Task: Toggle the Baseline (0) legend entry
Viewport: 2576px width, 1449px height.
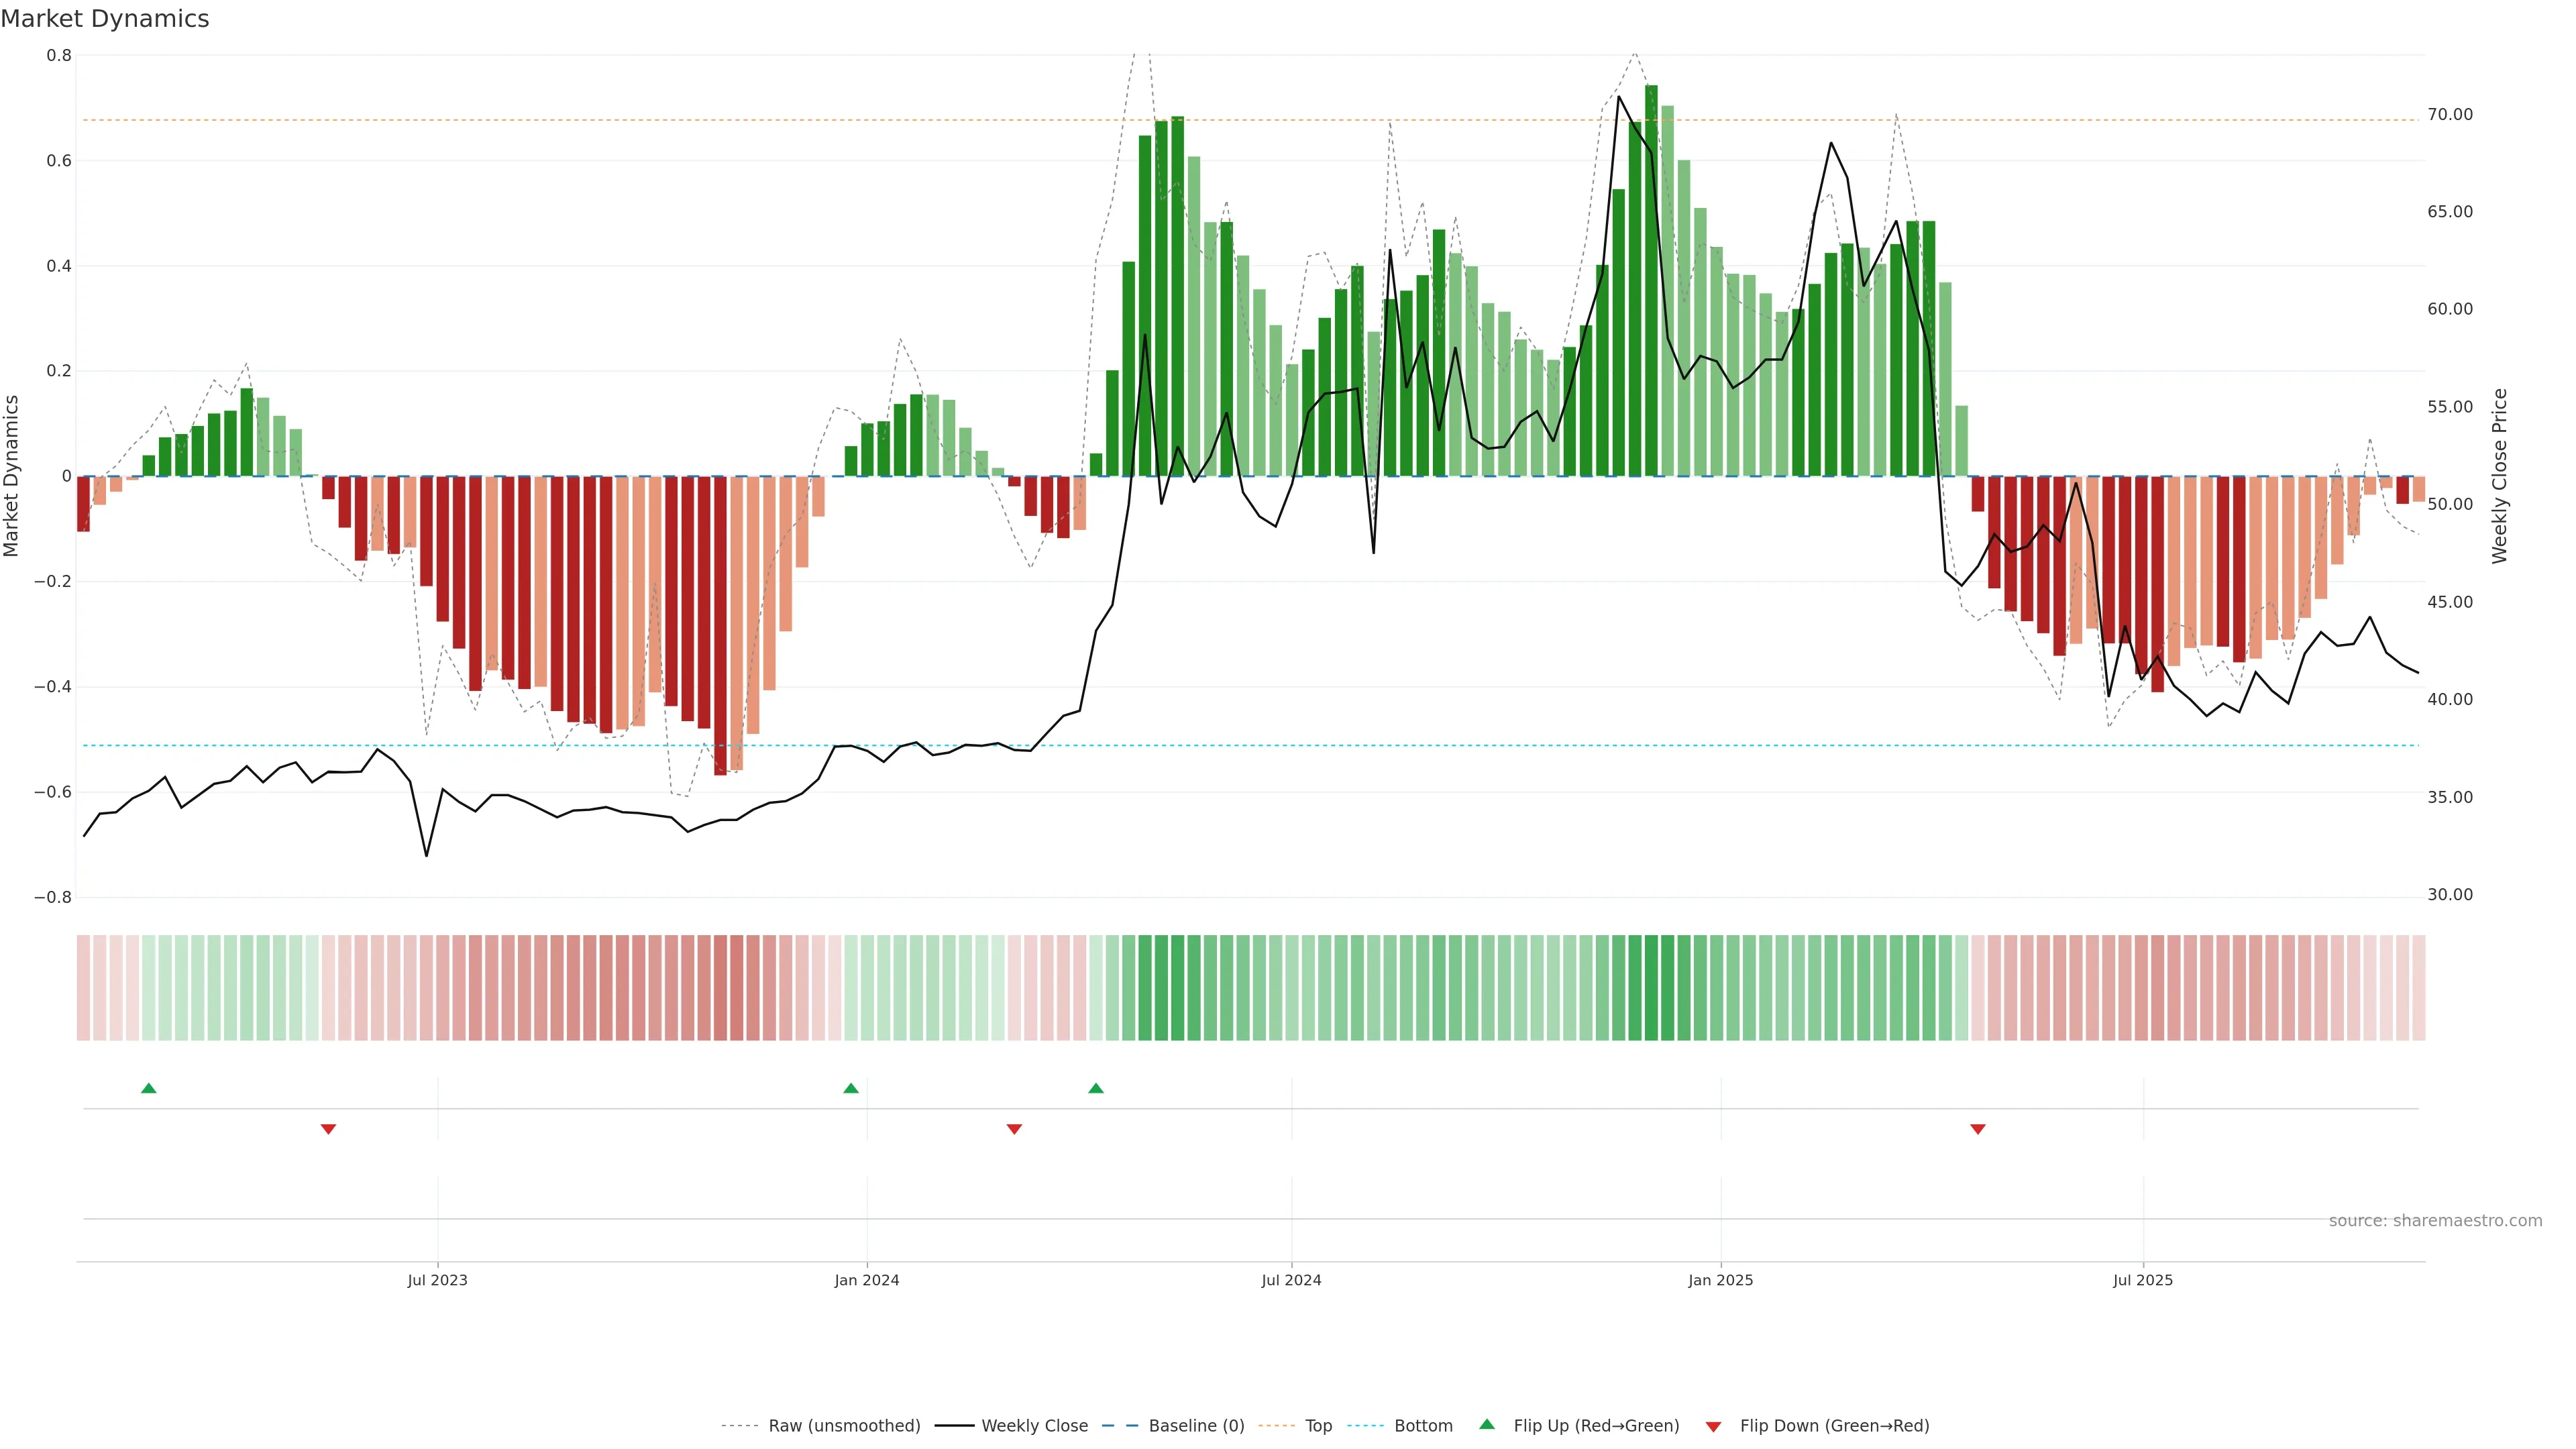Action: [1196, 1426]
